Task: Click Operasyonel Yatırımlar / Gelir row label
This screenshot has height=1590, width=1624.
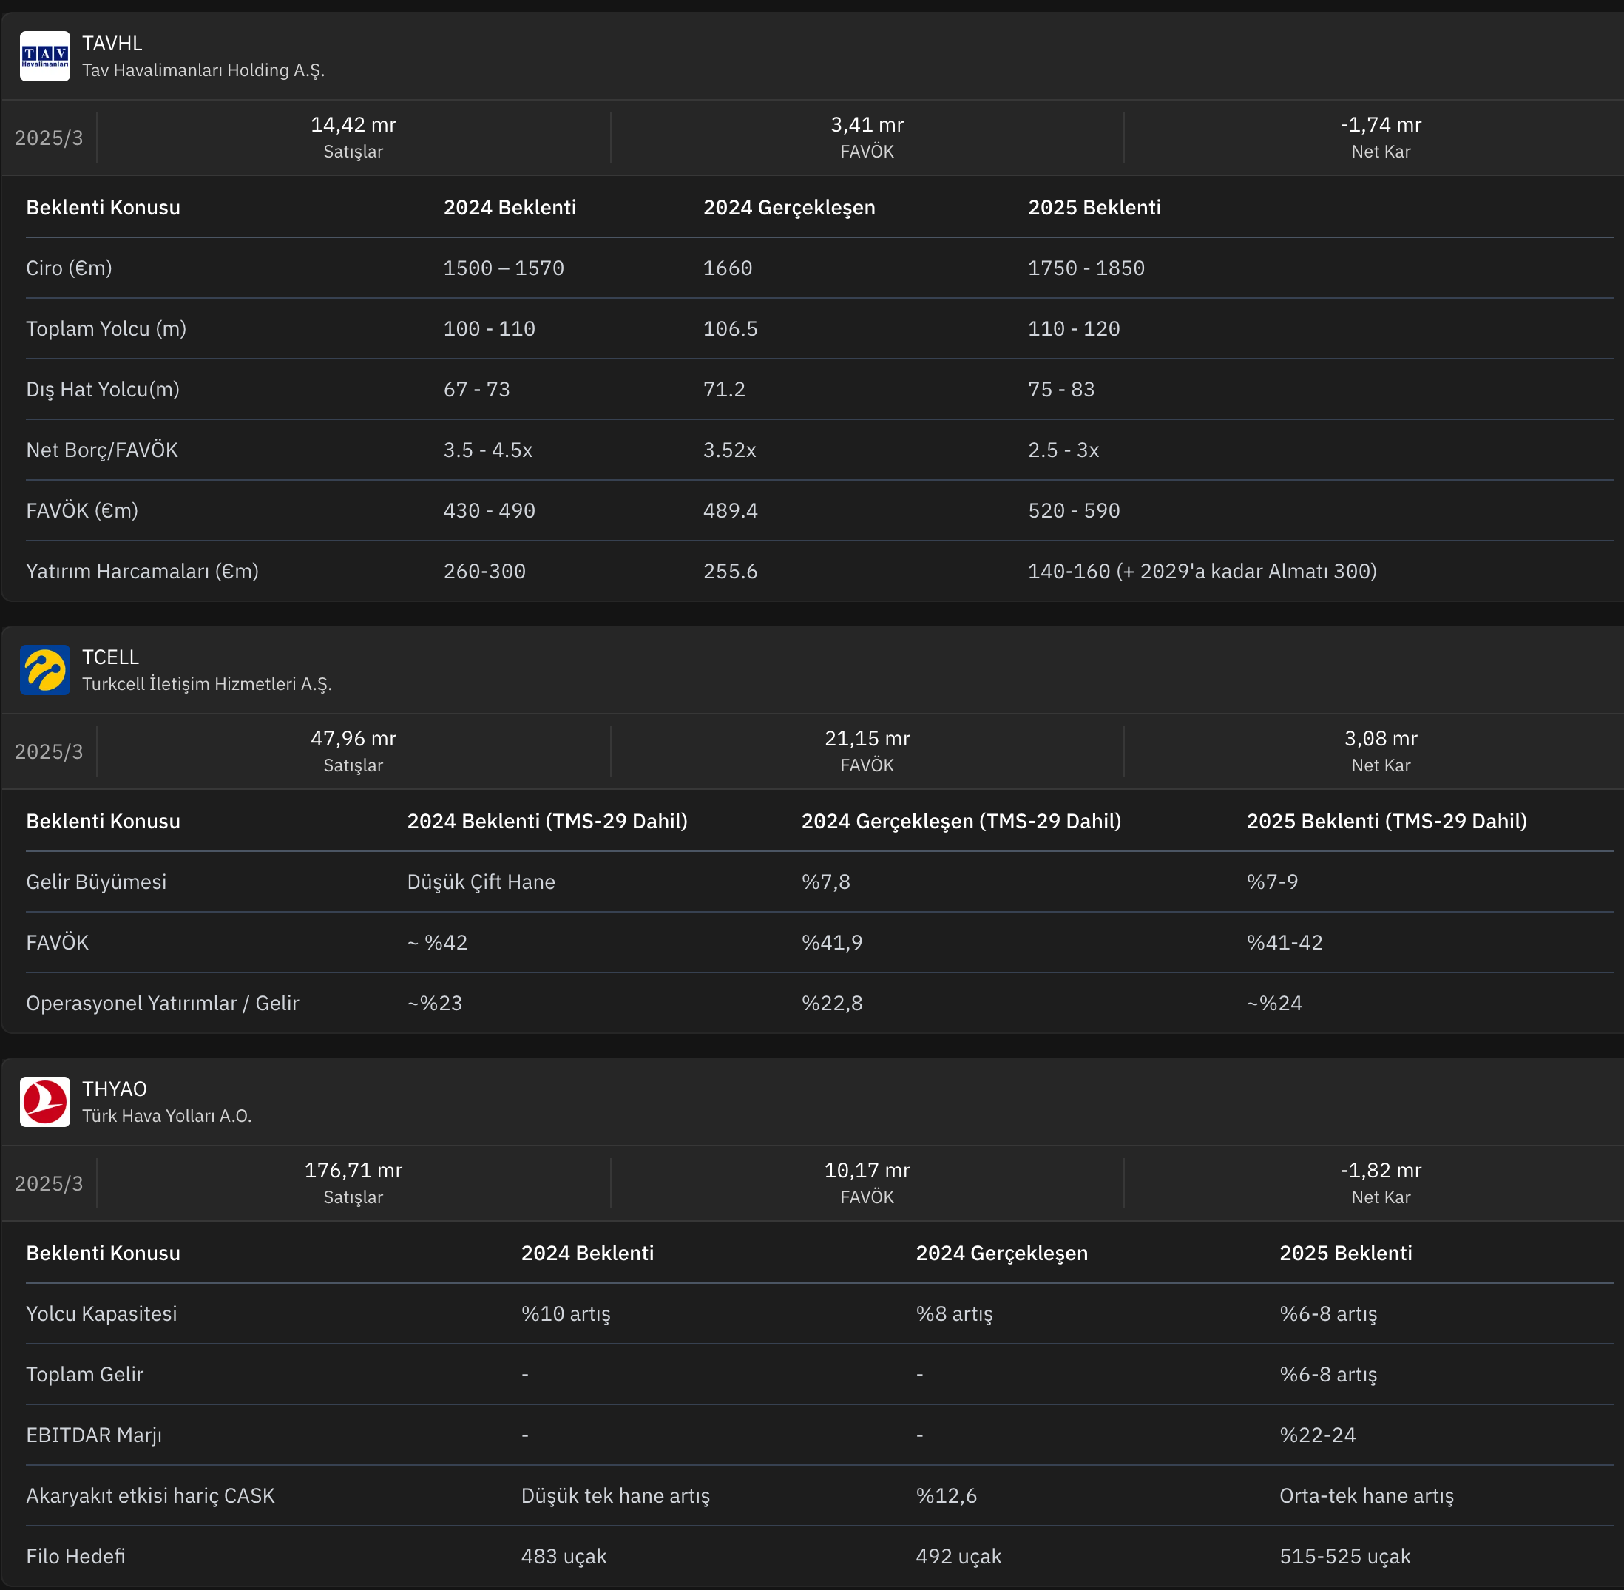Action: point(162,1004)
